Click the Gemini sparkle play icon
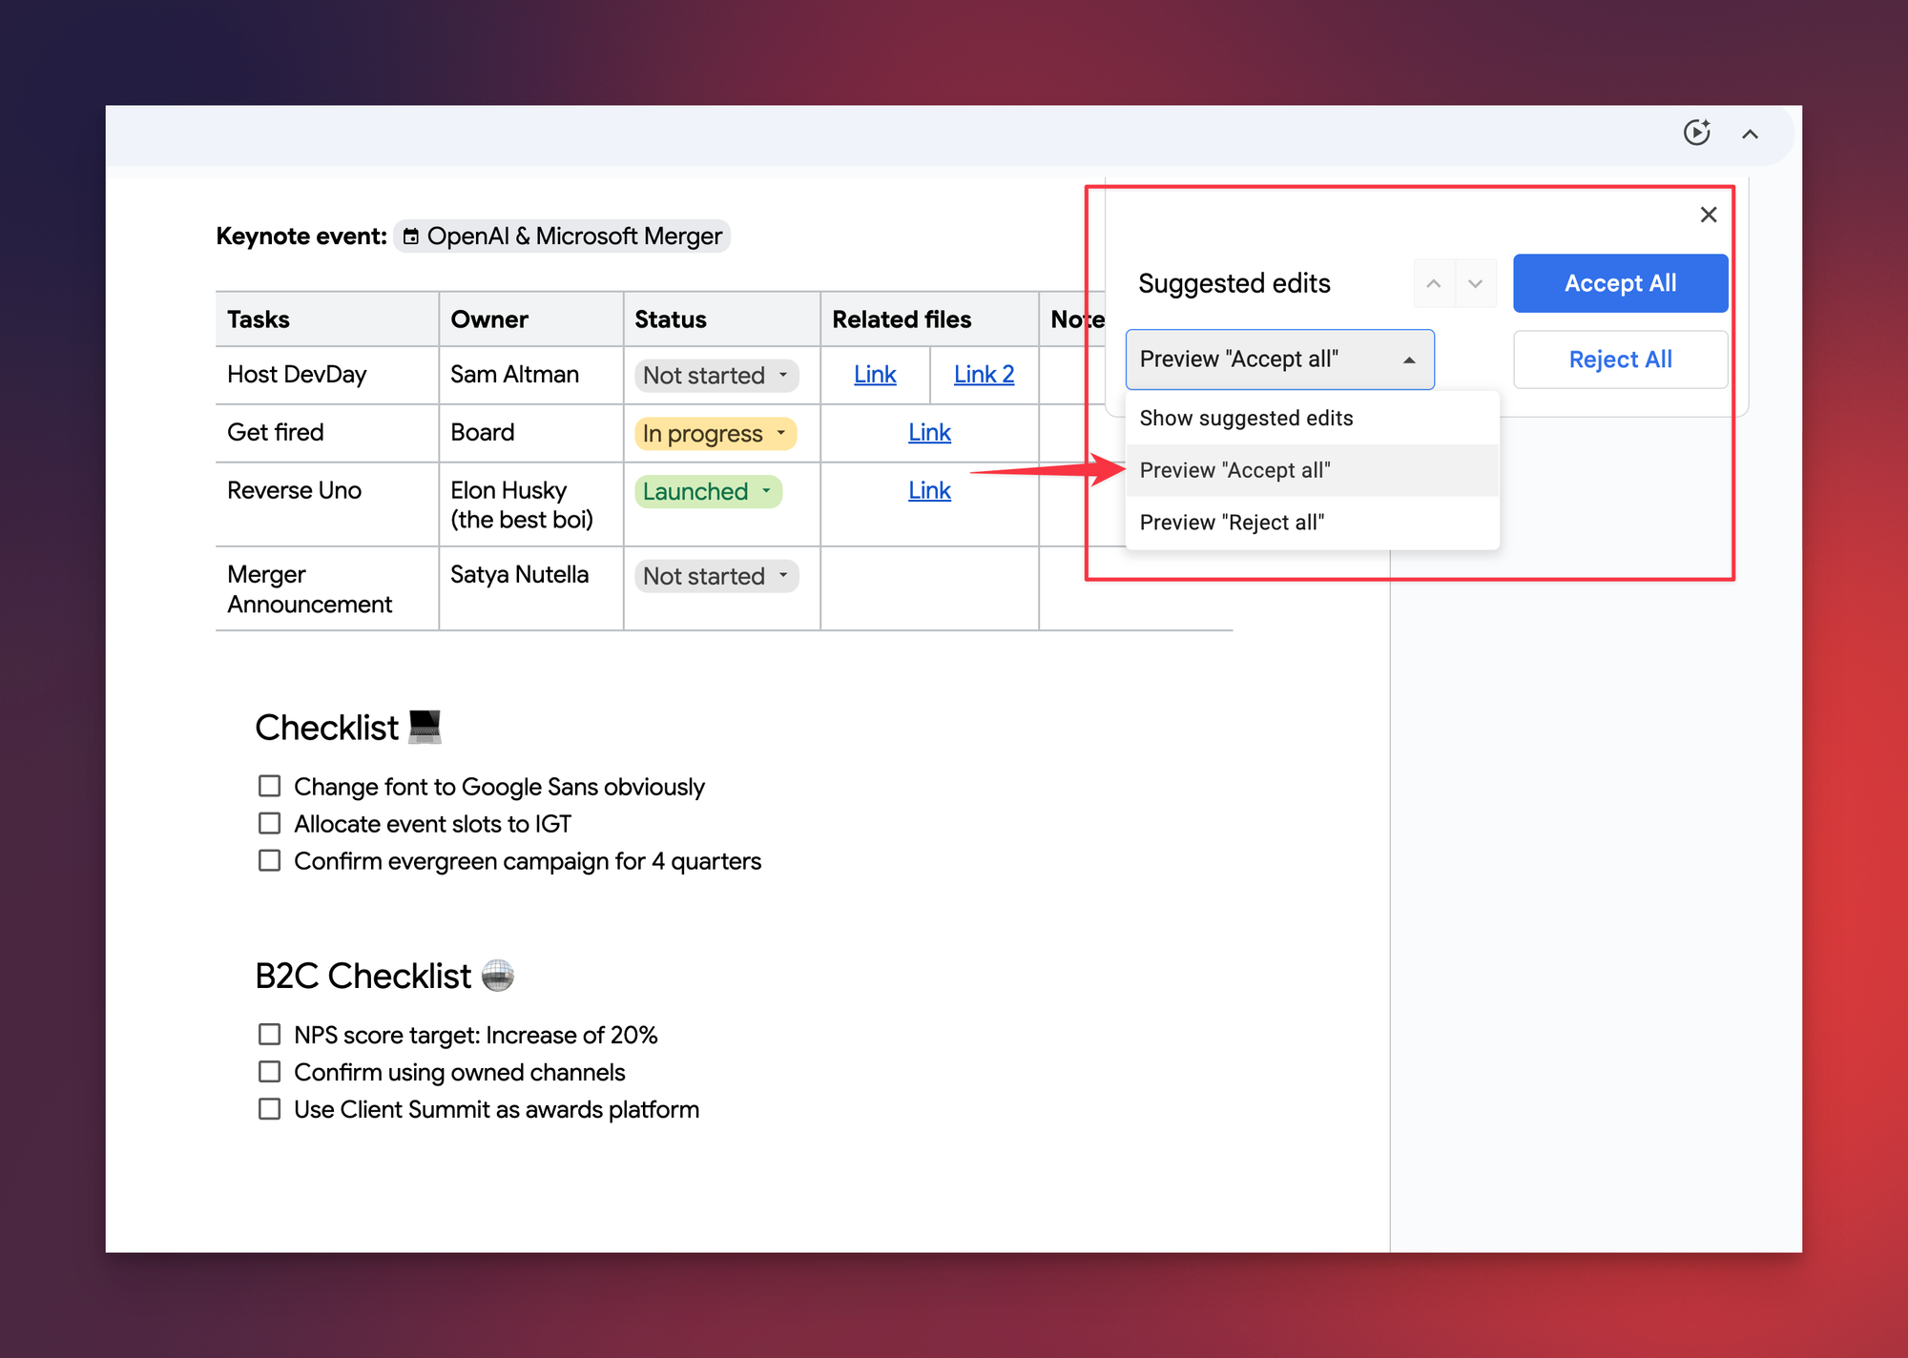 (1696, 133)
